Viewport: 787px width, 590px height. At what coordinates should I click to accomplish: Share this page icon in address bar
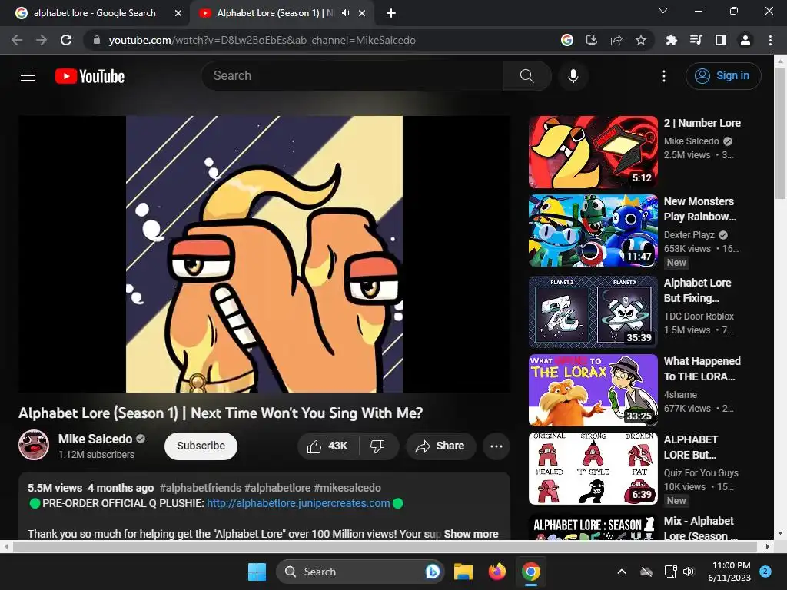616,40
